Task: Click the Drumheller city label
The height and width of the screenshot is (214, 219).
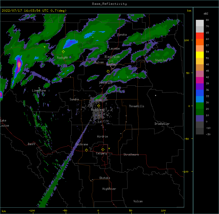Action: point(162,124)
